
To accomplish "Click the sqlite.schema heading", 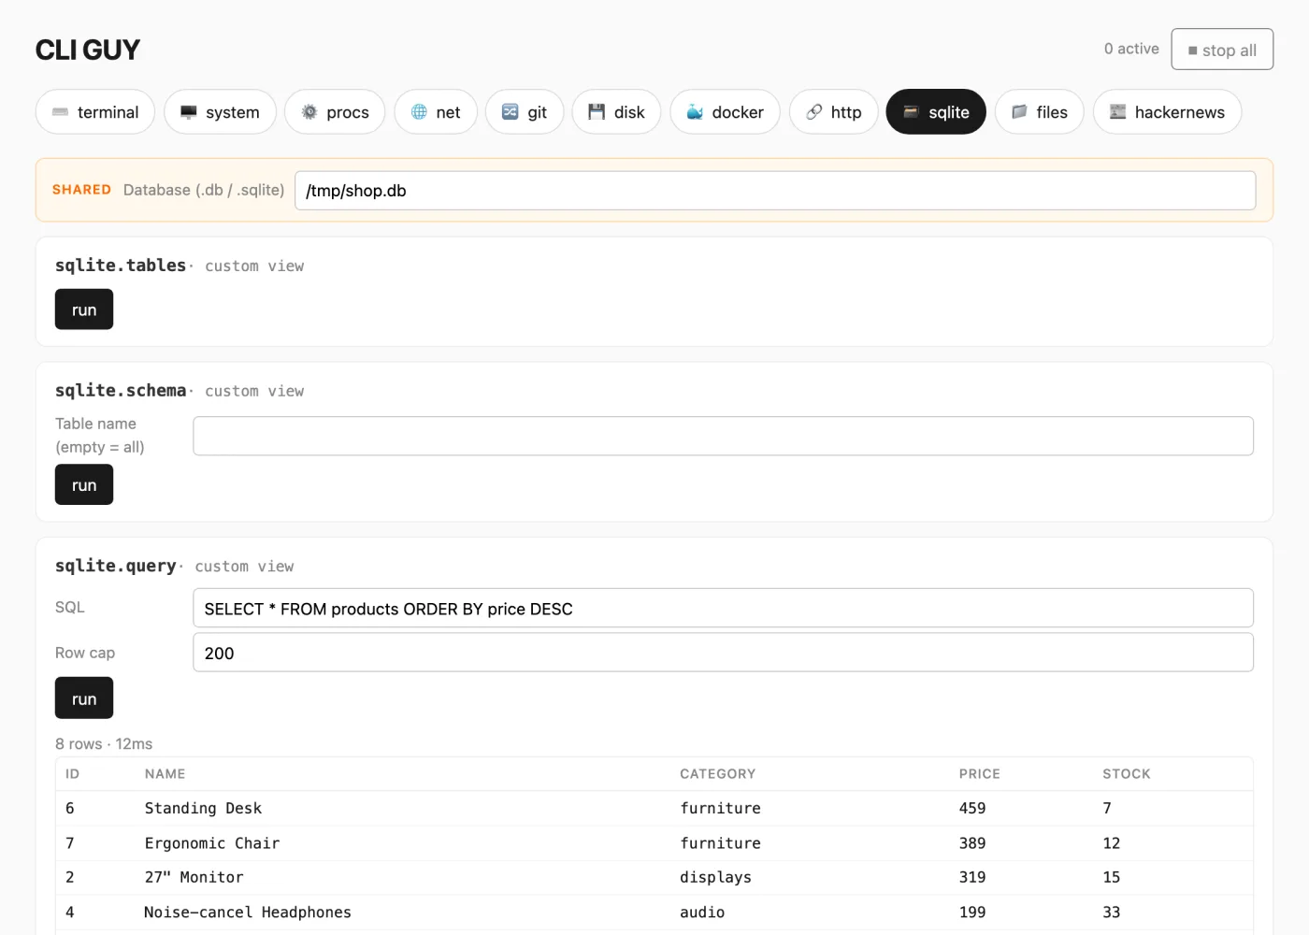I will point(121,391).
